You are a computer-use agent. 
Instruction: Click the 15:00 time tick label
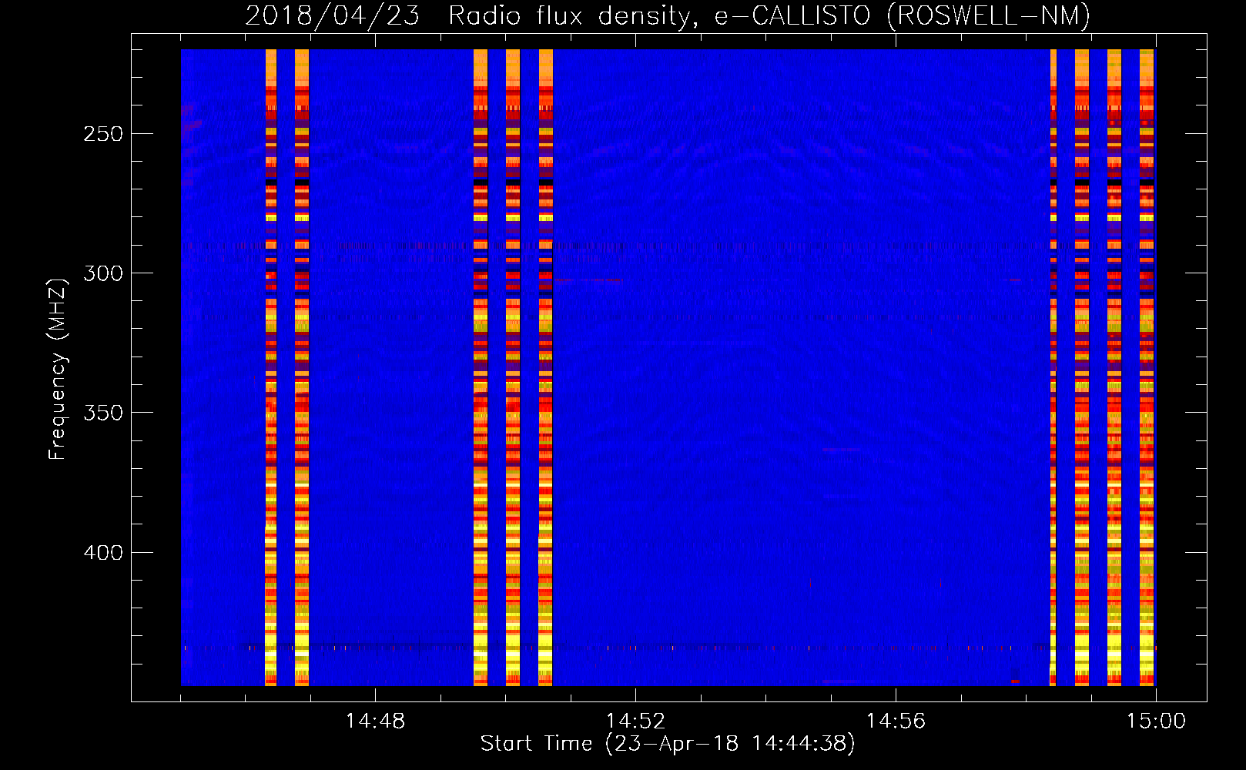point(1156,721)
